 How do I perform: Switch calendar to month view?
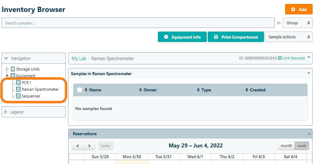[x=286, y=146]
